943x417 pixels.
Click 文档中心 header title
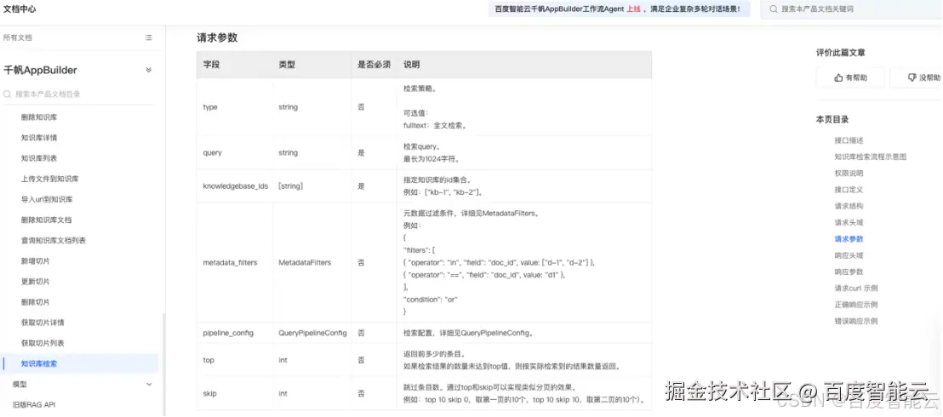(x=20, y=9)
